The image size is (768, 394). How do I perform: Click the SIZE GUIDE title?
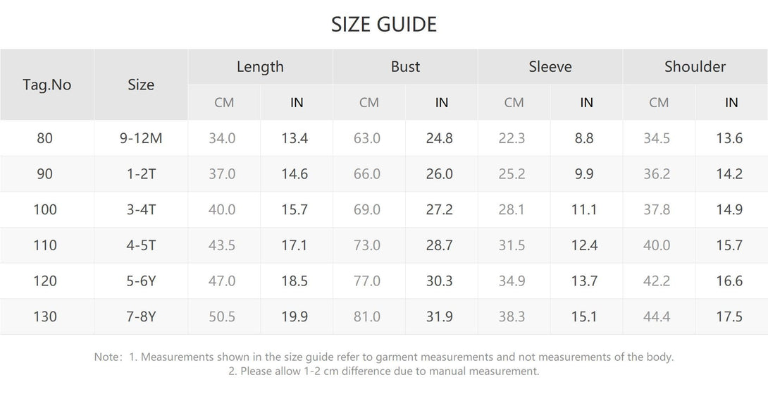(x=384, y=25)
